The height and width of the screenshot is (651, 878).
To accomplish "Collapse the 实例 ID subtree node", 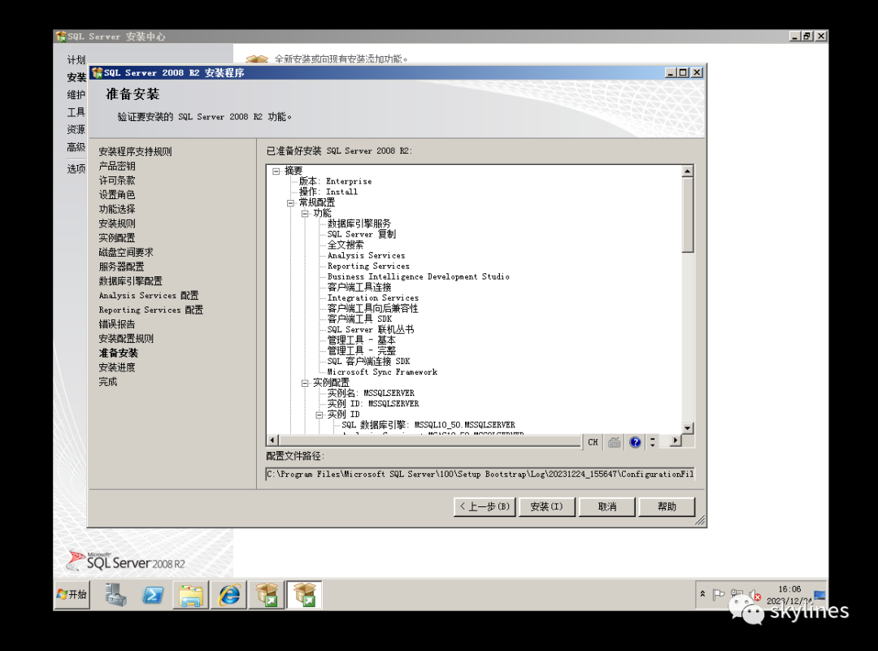I will point(319,414).
